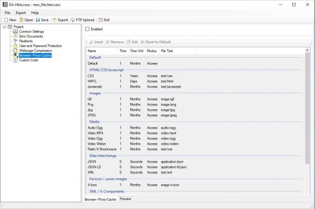Image resolution: width=315 pixels, height=209 pixels.
Task: Click the HTML/CSS/Javascript group header
Action: (106, 70)
